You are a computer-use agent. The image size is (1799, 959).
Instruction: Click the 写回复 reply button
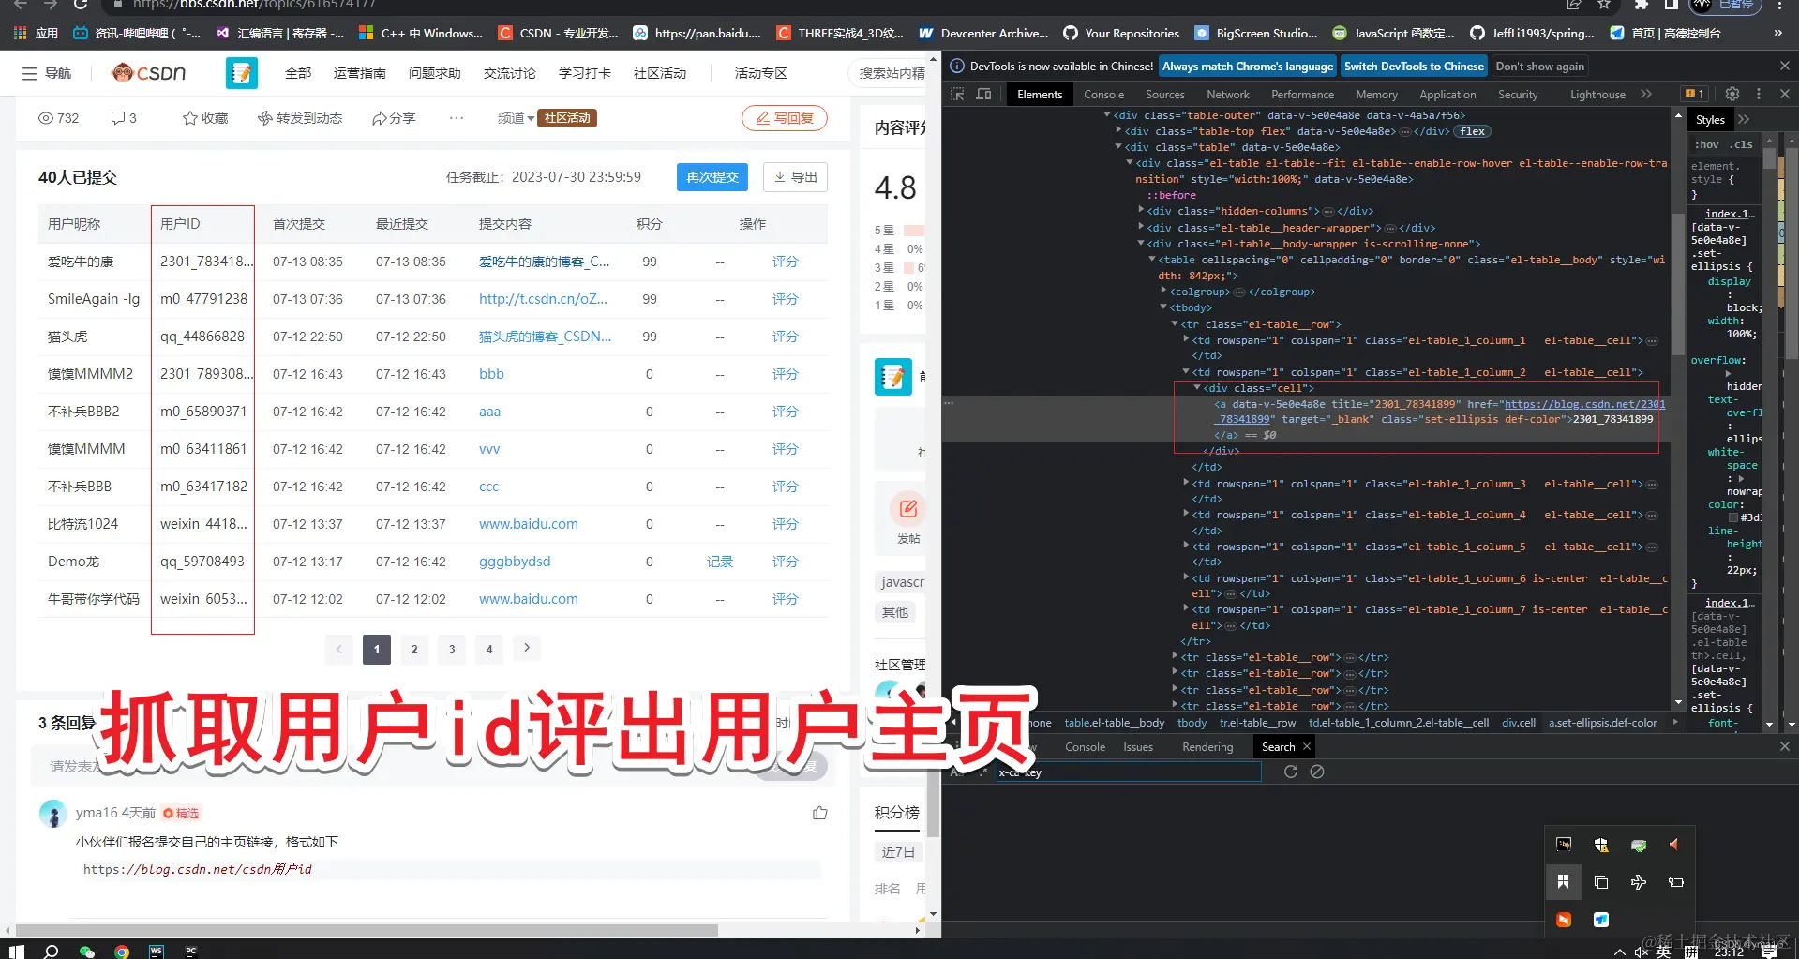click(x=785, y=118)
